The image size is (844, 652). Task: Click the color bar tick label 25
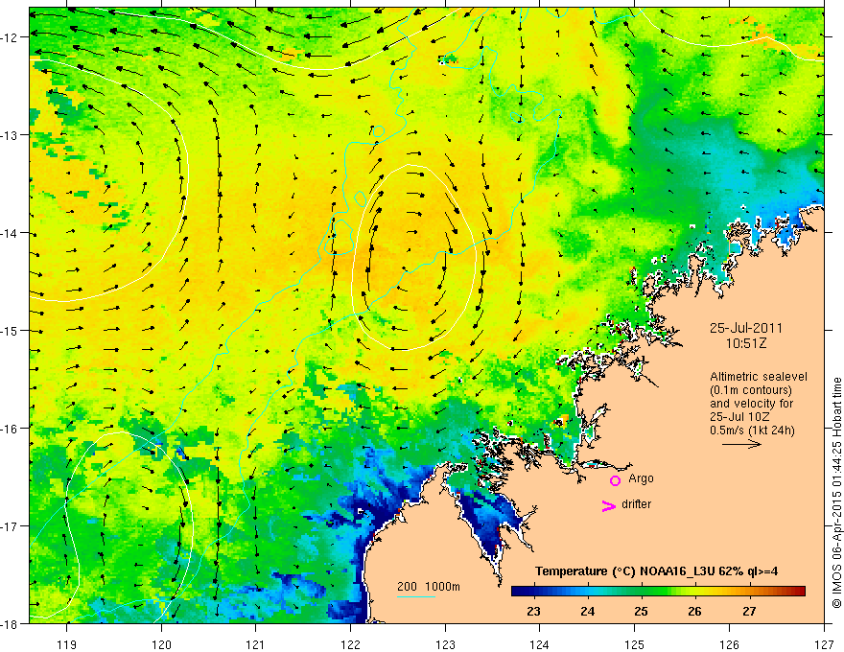pyautogui.click(x=641, y=612)
